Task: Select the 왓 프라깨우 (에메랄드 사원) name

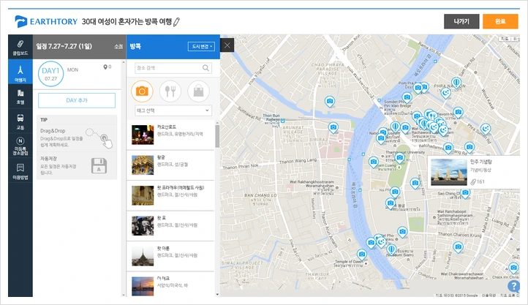Action: (181, 187)
